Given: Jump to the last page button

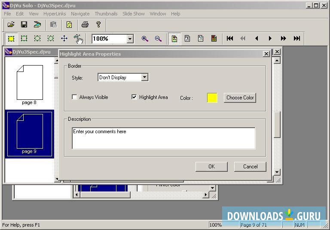Looking at the screenshot, I should pyautogui.click(x=297, y=39).
